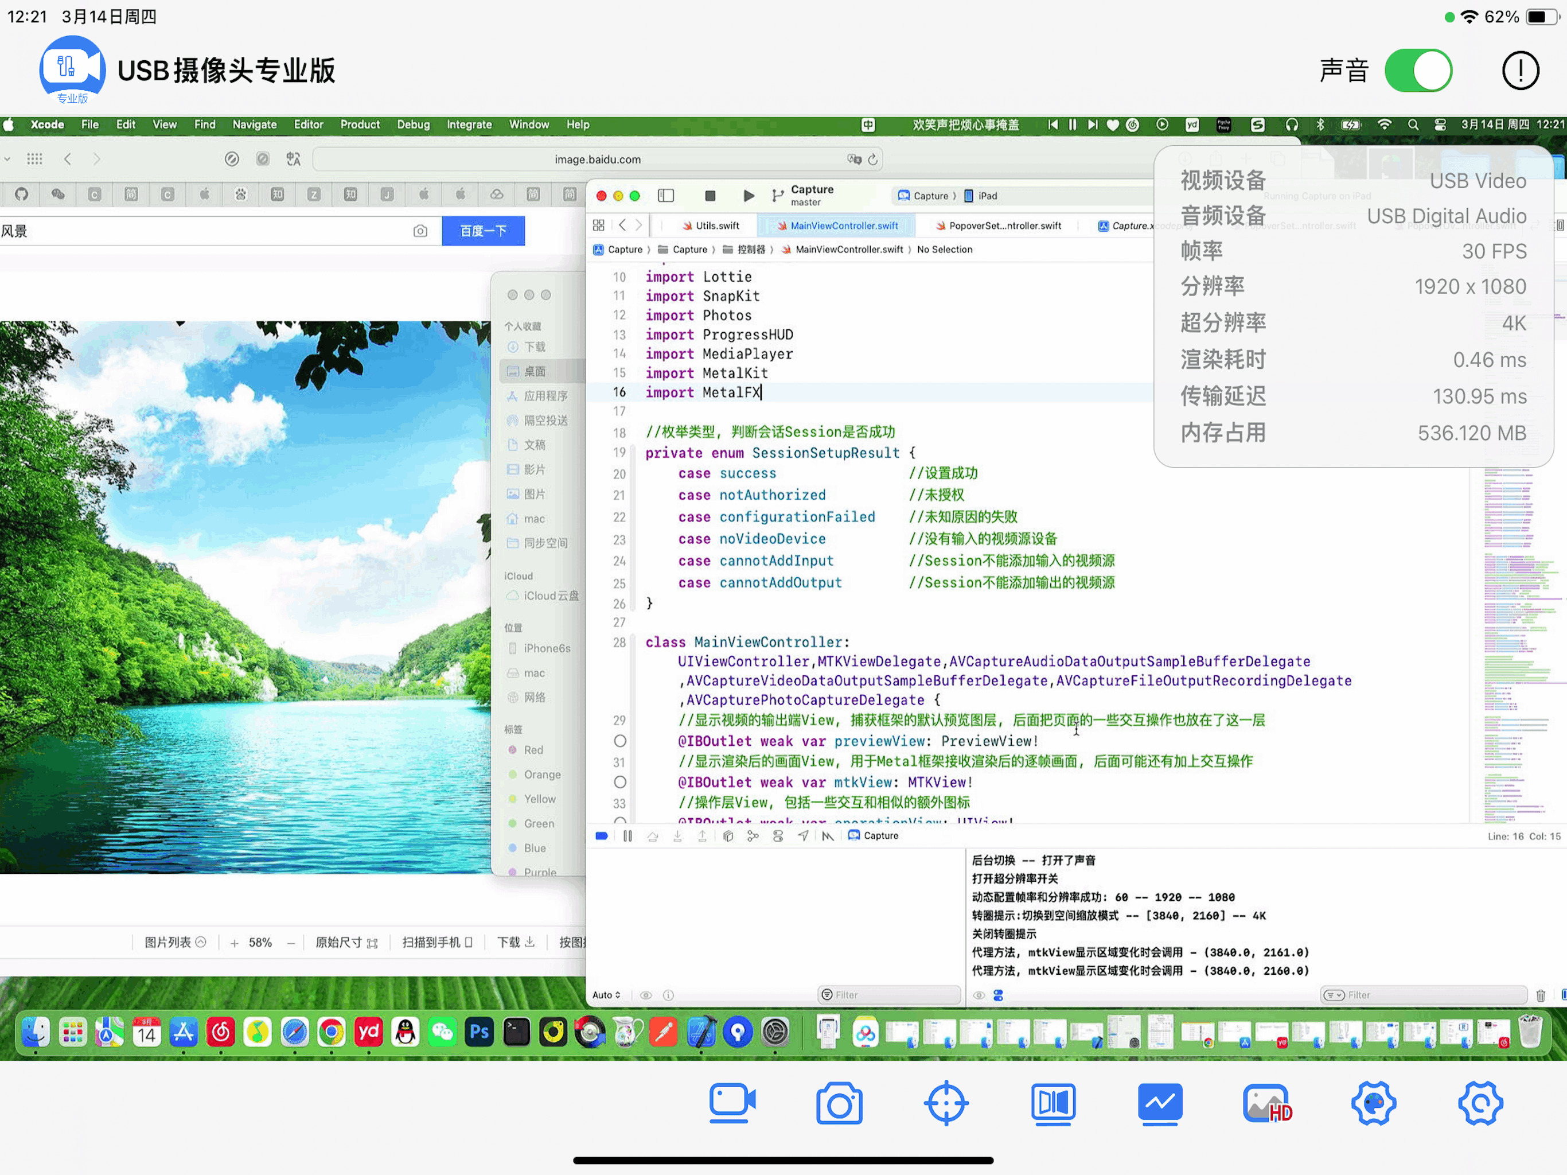
Task: Toggle breakpoints in debug bar
Action: point(602,836)
